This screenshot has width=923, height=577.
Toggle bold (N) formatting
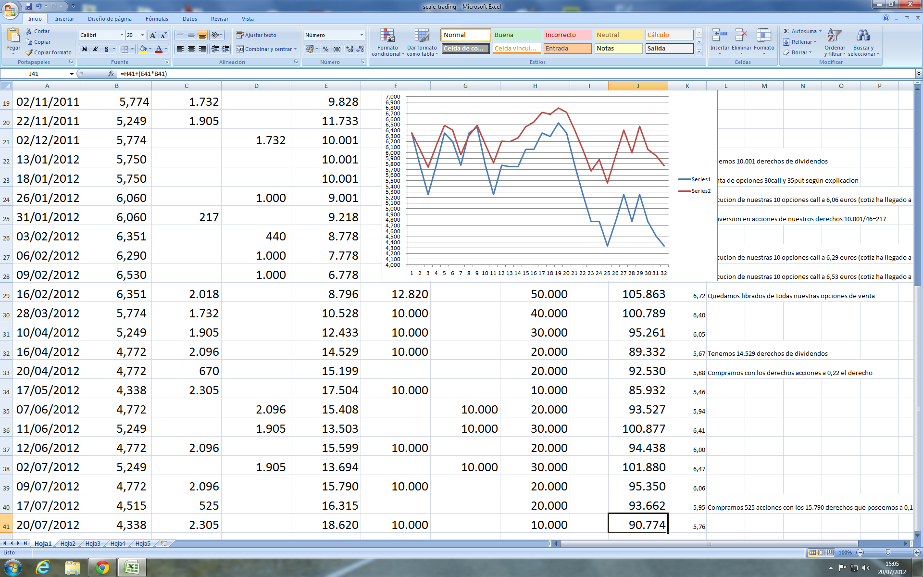point(85,49)
